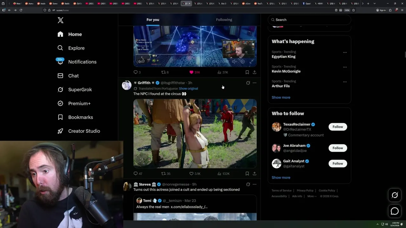The width and height of the screenshot is (406, 228).
Task: Open Grok icon on Griffith's post
Action: [x=248, y=83]
